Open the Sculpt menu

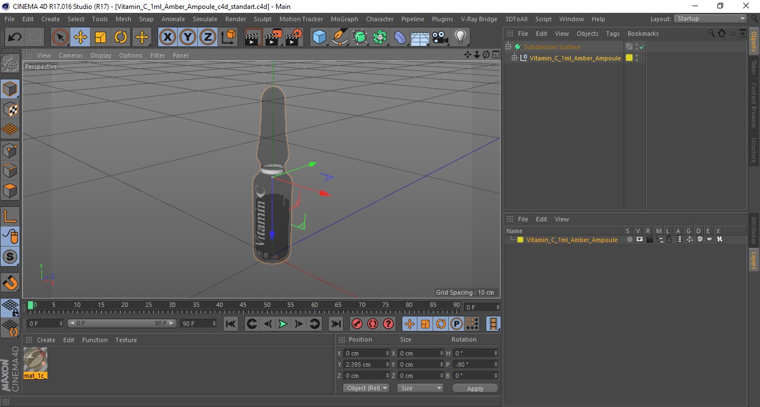[263, 19]
